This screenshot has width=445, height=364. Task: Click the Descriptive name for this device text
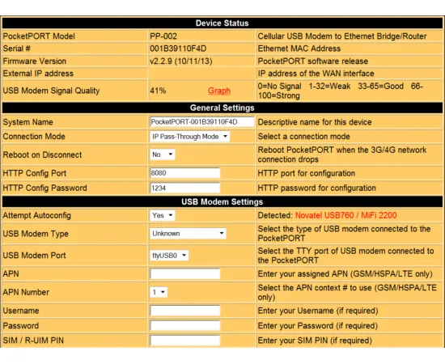315,122
